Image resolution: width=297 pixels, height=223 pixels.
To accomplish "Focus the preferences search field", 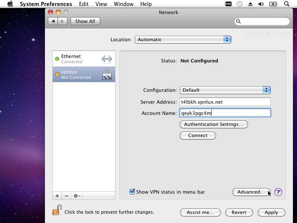I will (x=262, y=21).
